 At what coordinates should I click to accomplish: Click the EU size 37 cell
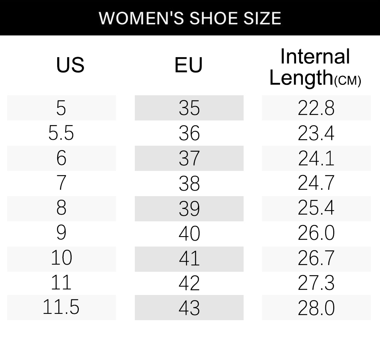pos(189,158)
